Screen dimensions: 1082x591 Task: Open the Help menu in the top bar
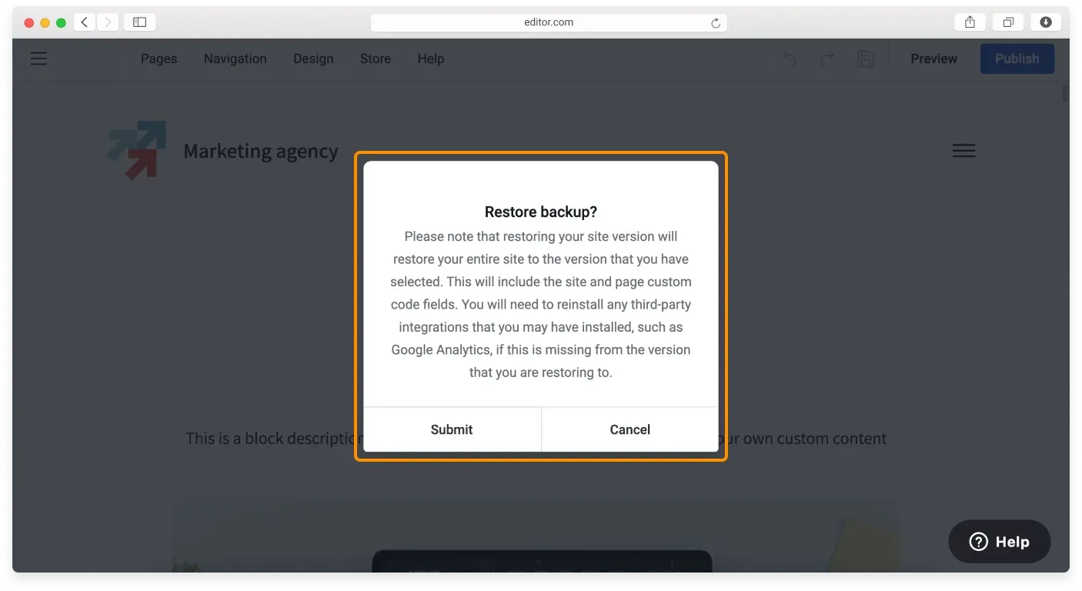[431, 58]
